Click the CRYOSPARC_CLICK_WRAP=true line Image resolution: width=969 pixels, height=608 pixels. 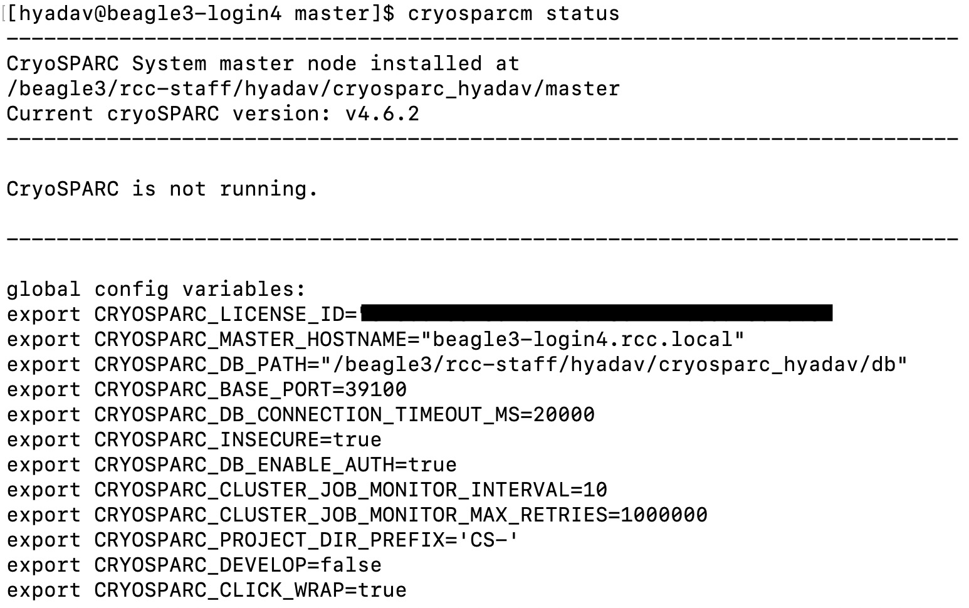click(x=250, y=590)
